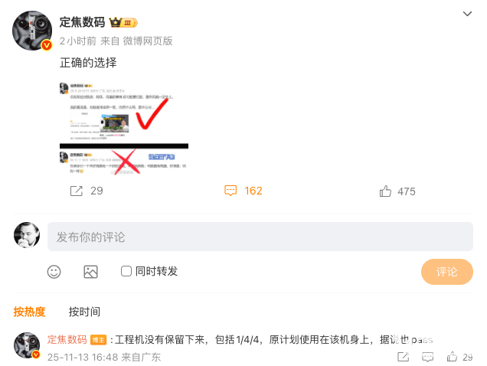This screenshot has width=487, height=366.
Task: Click the orange 评论 submit button
Action: [x=447, y=272]
